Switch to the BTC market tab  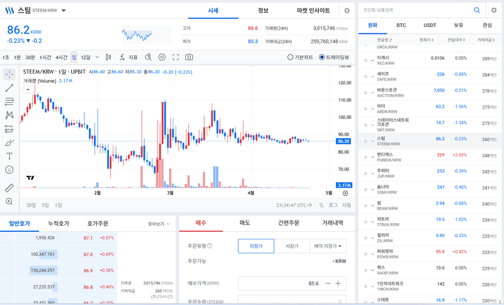coord(401,25)
